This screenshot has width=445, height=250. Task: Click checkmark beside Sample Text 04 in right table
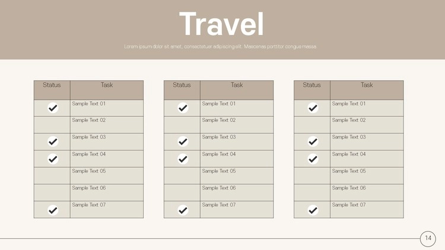click(313, 159)
